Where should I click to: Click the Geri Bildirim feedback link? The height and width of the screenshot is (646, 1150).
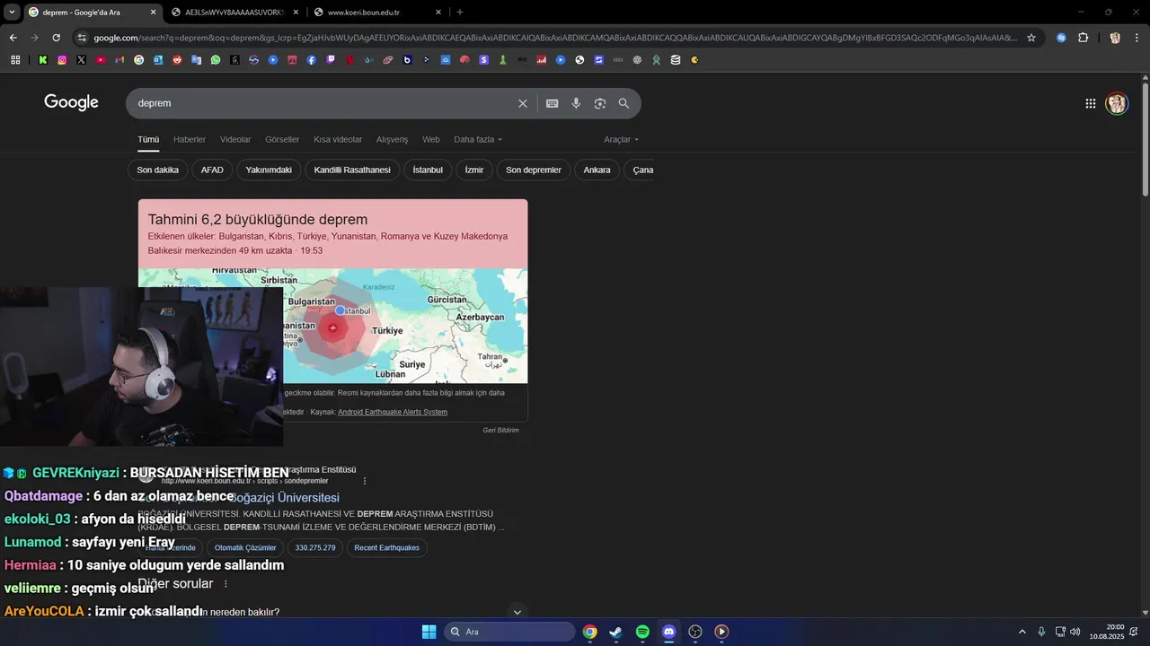coord(500,431)
